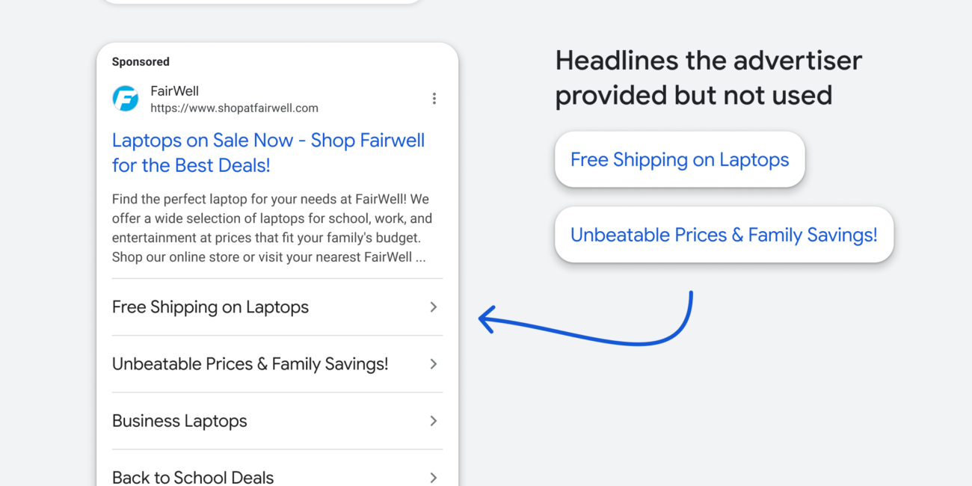Image resolution: width=972 pixels, height=486 pixels.
Task: Click the Free Shipping on Laptops headline chip
Action: click(x=679, y=160)
